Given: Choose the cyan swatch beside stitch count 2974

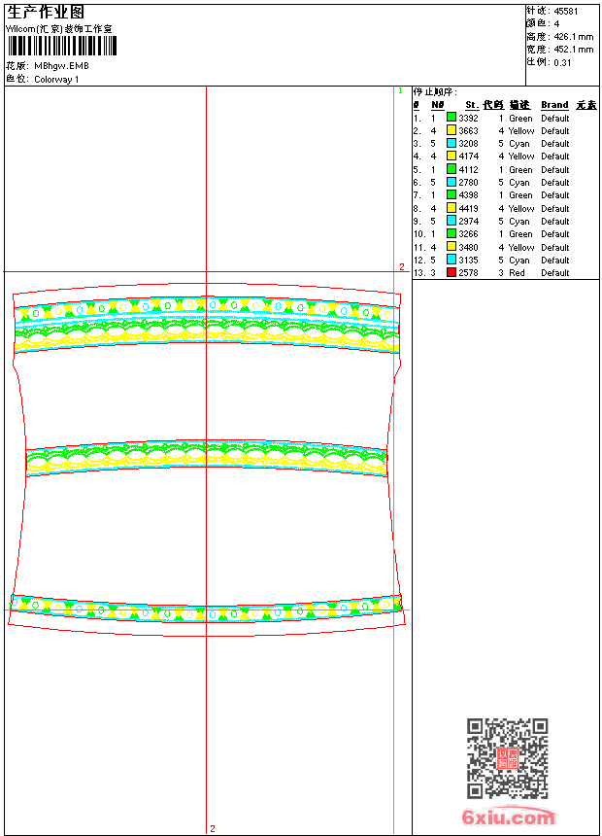Looking at the screenshot, I should [x=451, y=221].
